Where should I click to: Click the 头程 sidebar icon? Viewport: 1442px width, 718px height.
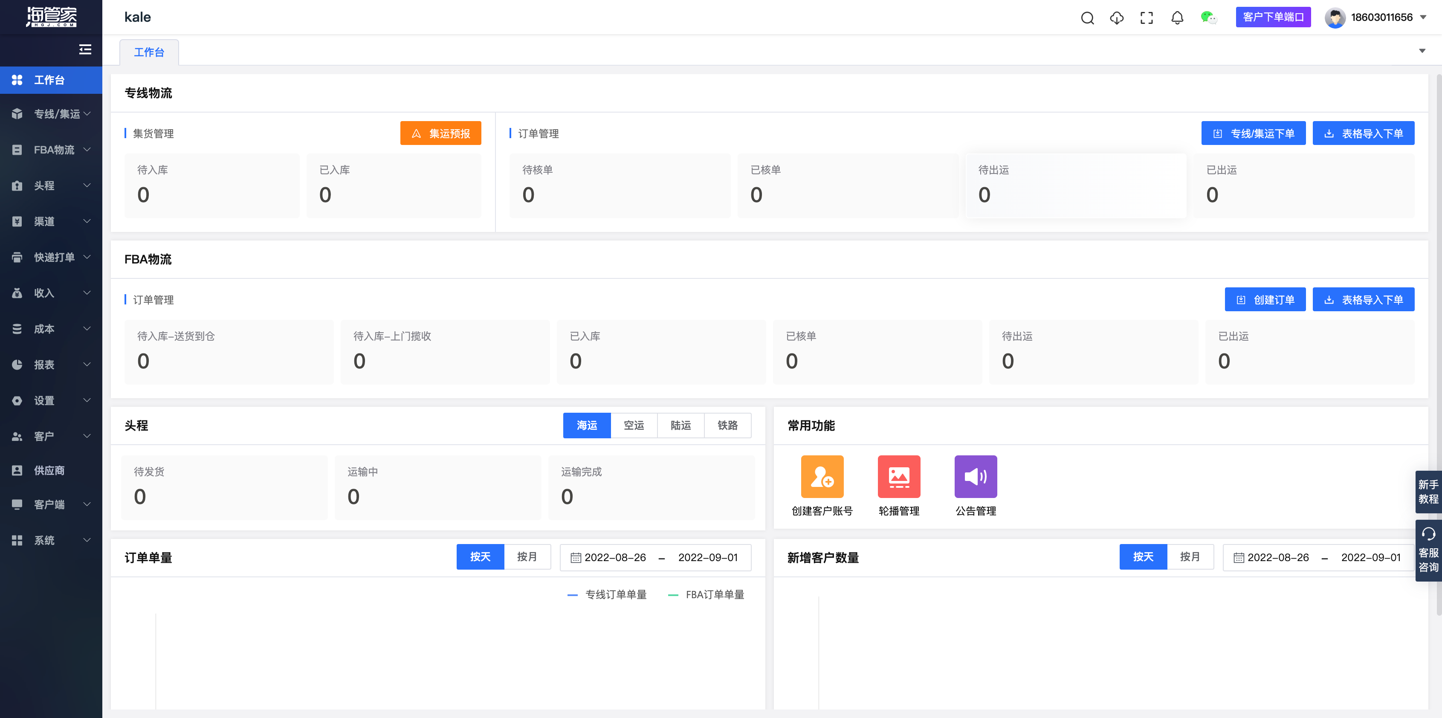tap(17, 186)
